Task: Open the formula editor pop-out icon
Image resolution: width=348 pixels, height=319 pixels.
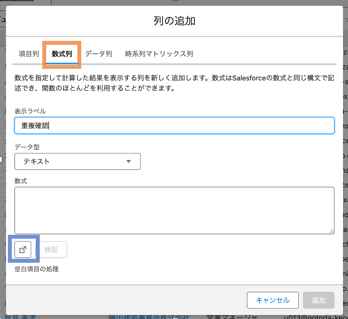Action: [23, 249]
